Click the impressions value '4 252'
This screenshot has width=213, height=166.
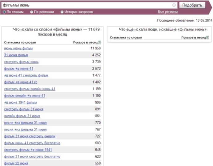pos(97,55)
